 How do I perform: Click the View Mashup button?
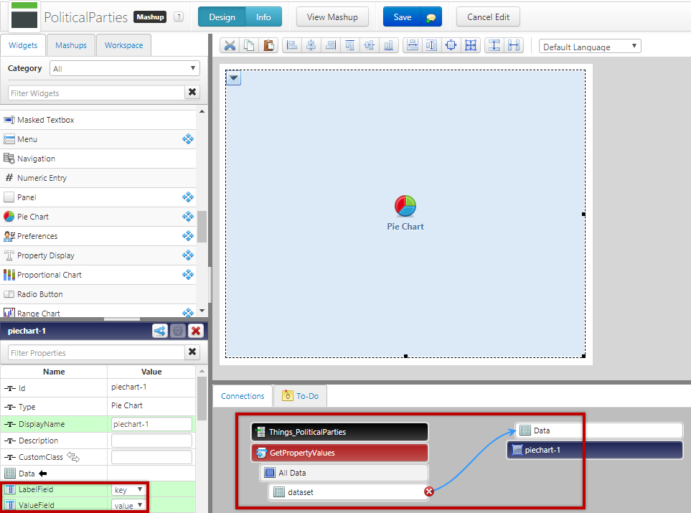tap(332, 17)
